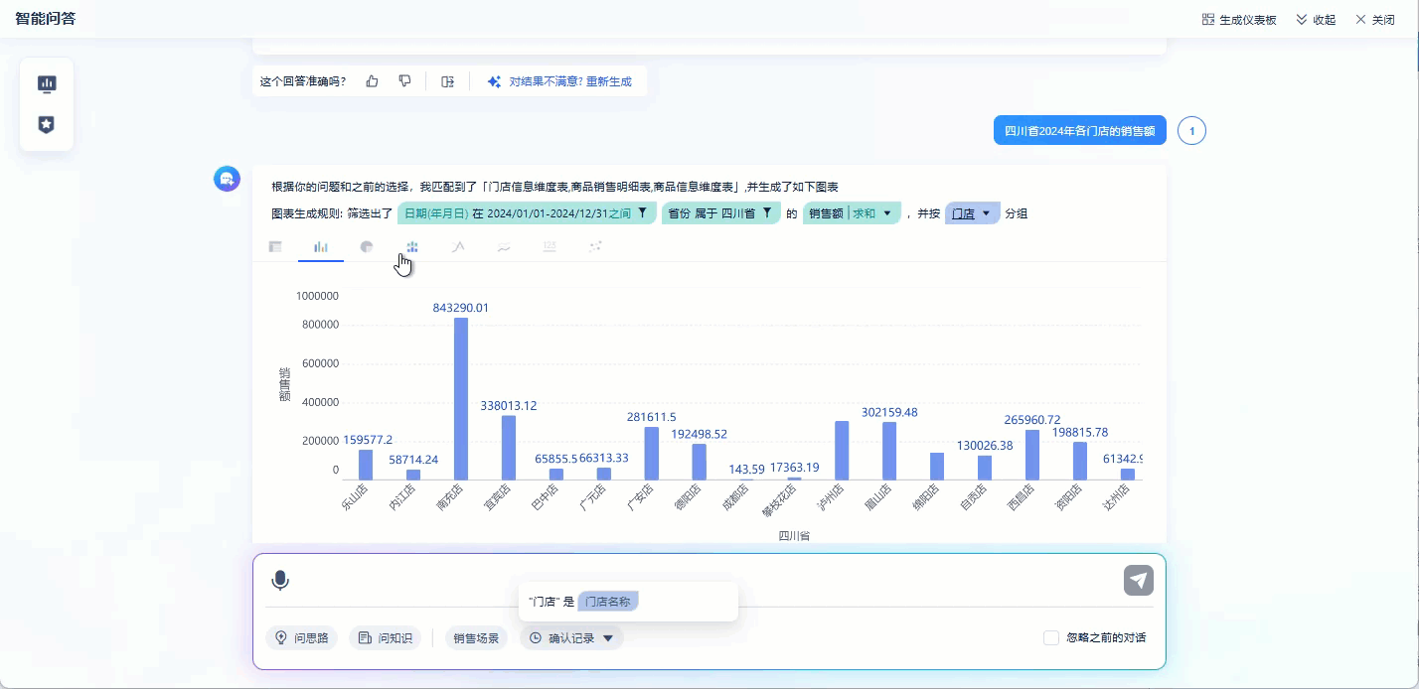This screenshot has width=1419, height=689.
Task: Click the 乐山店 bar labeled 159577.2
Action: (x=366, y=465)
